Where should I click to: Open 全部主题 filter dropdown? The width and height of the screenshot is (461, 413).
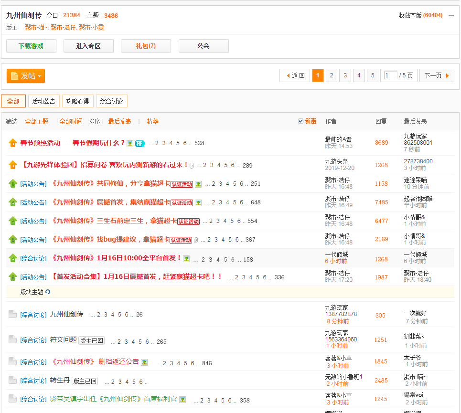36,121
